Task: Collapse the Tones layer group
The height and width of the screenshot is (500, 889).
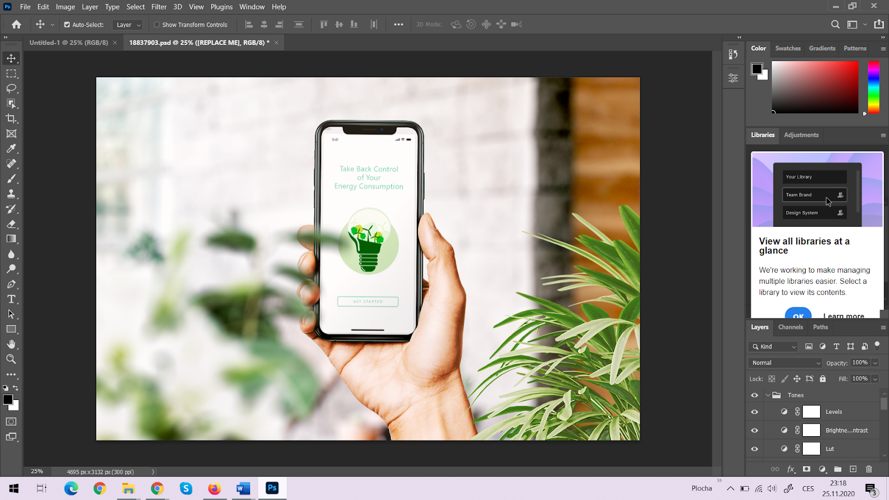Action: pyautogui.click(x=768, y=395)
